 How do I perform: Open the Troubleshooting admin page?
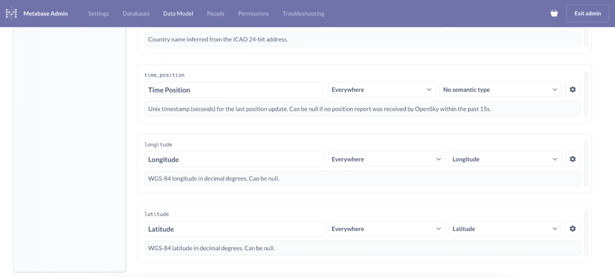[x=303, y=13]
